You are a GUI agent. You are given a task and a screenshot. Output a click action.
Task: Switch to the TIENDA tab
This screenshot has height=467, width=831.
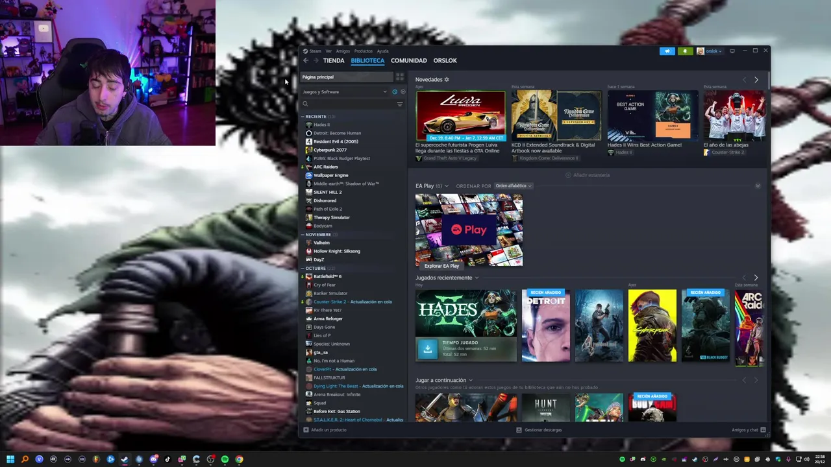click(334, 60)
